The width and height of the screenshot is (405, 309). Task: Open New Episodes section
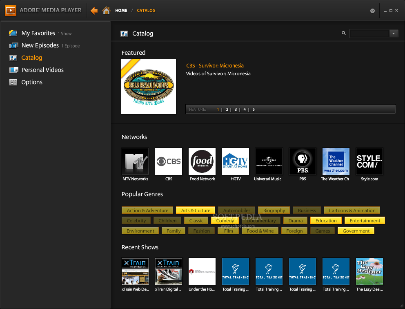point(40,45)
